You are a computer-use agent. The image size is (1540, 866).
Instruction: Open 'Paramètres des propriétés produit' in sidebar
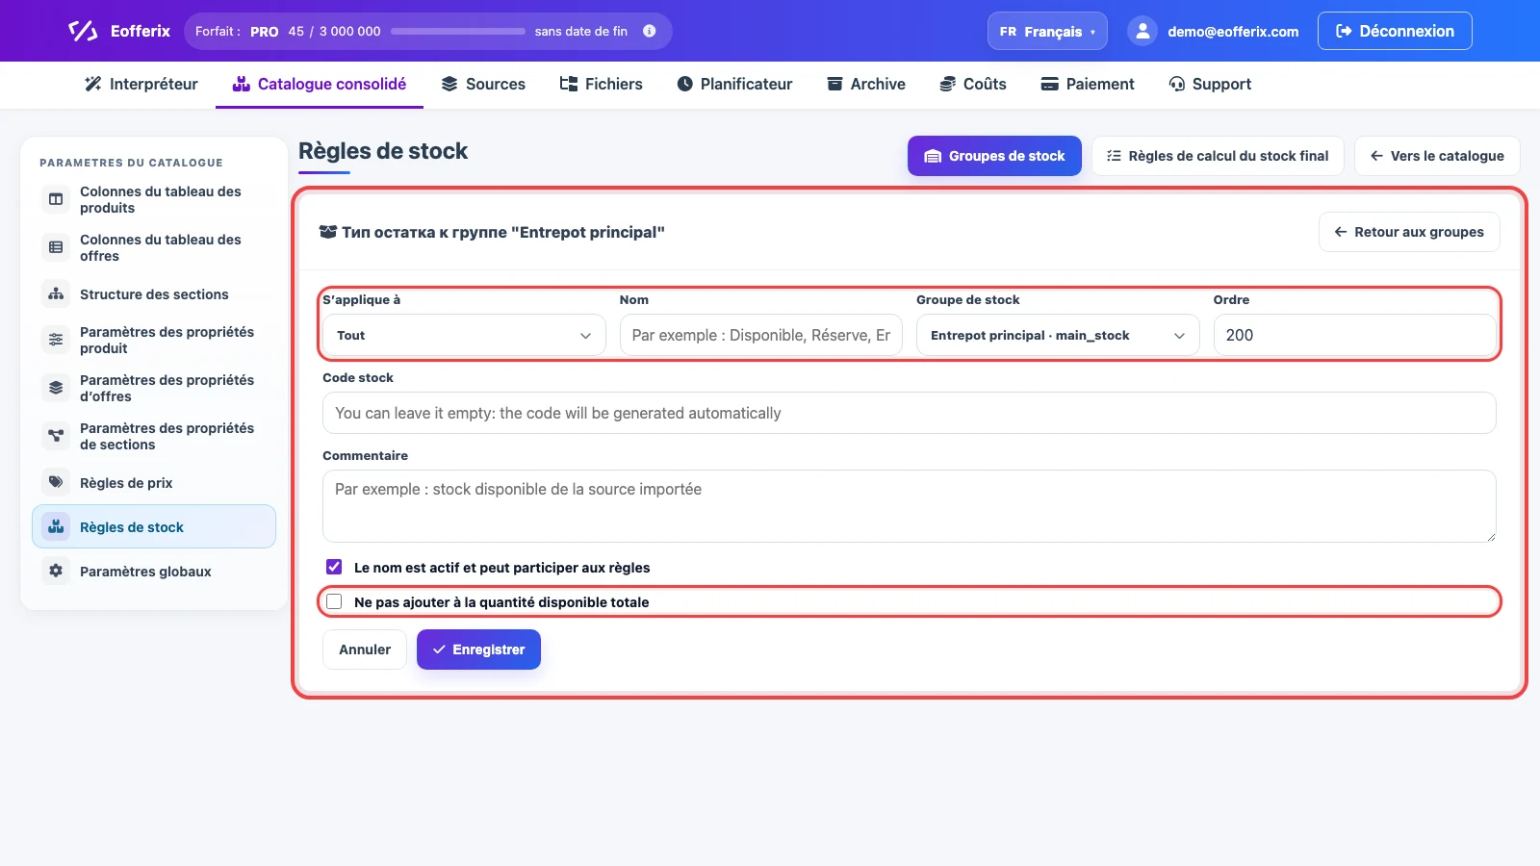pyautogui.click(x=154, y=340)
